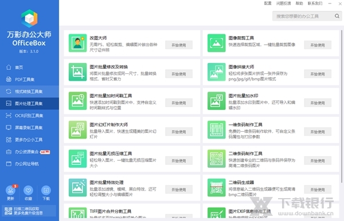Click the vertical scrollbar thumb
The height and width of the screenshot is (221, 344).
point(341,106)
